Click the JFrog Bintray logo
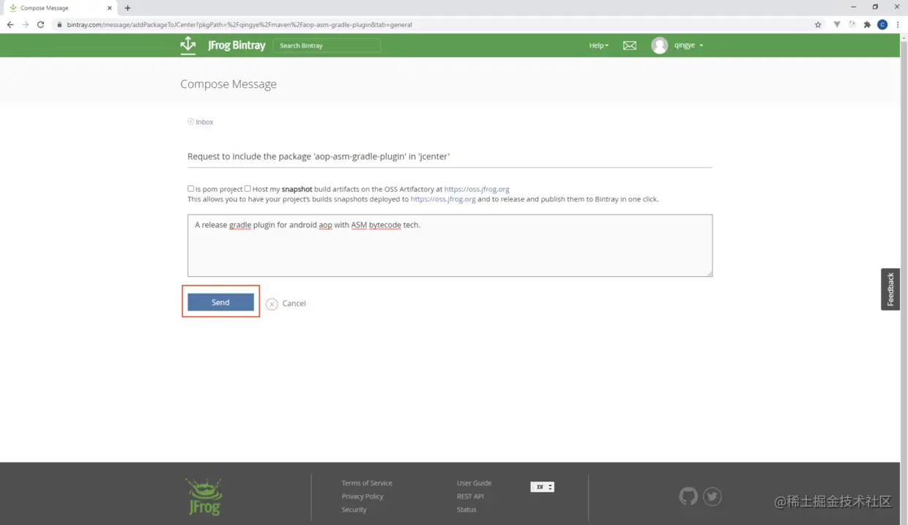The width and height of the screenshot is (908, 525). point(223,45)
